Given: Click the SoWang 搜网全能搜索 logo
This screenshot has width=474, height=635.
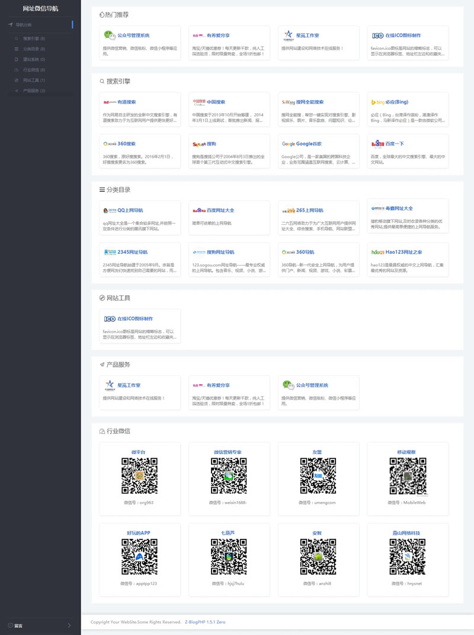Looking at the screenshot, I should point(288,102).
